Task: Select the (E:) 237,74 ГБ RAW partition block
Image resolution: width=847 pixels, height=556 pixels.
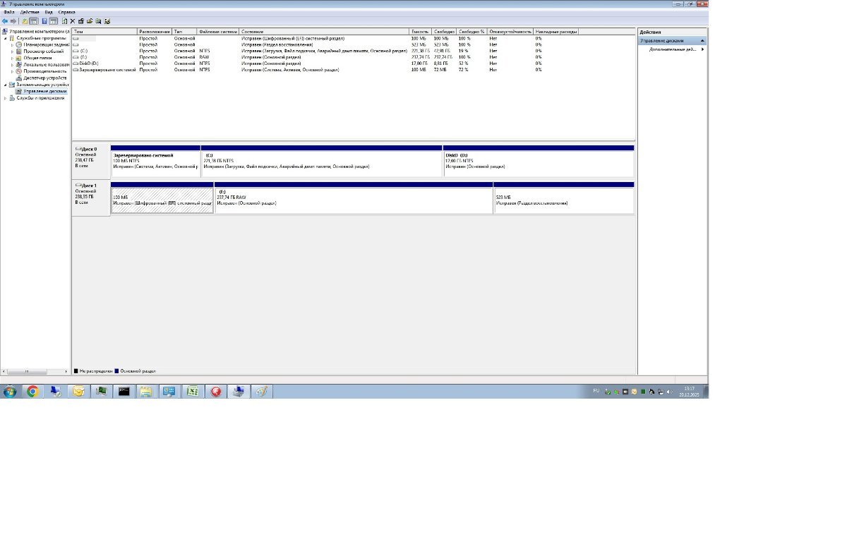Action: pyautogui.click(x=354, y=200)
